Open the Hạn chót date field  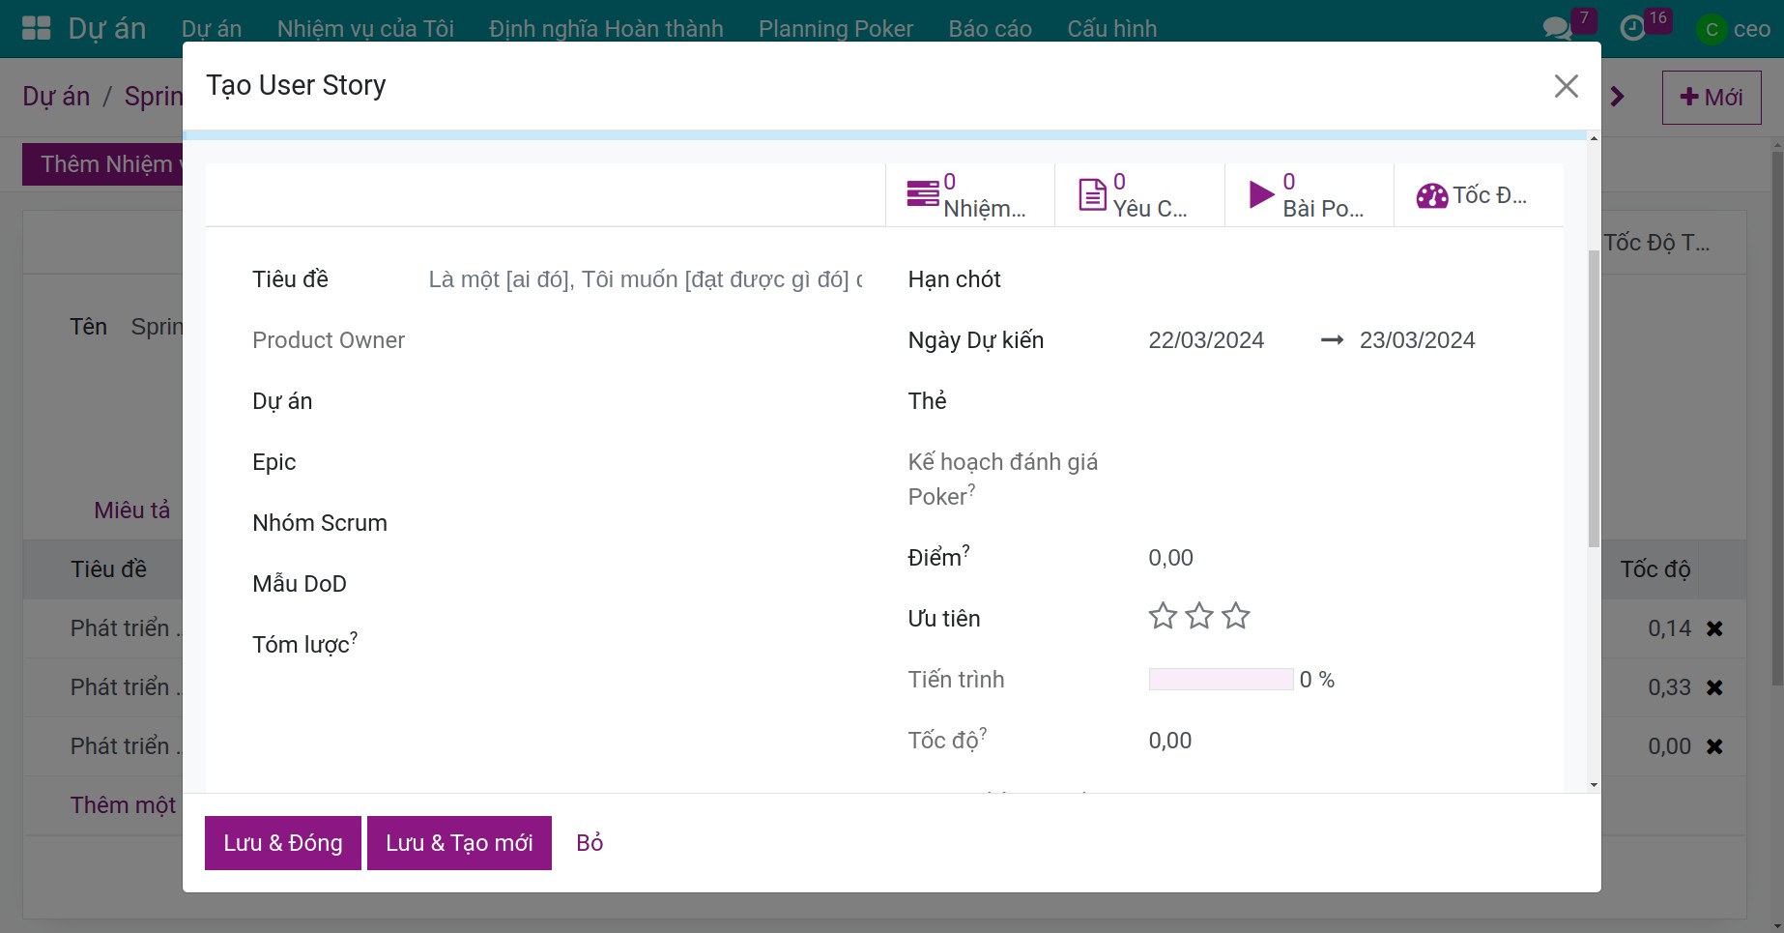coord(1332,279)
